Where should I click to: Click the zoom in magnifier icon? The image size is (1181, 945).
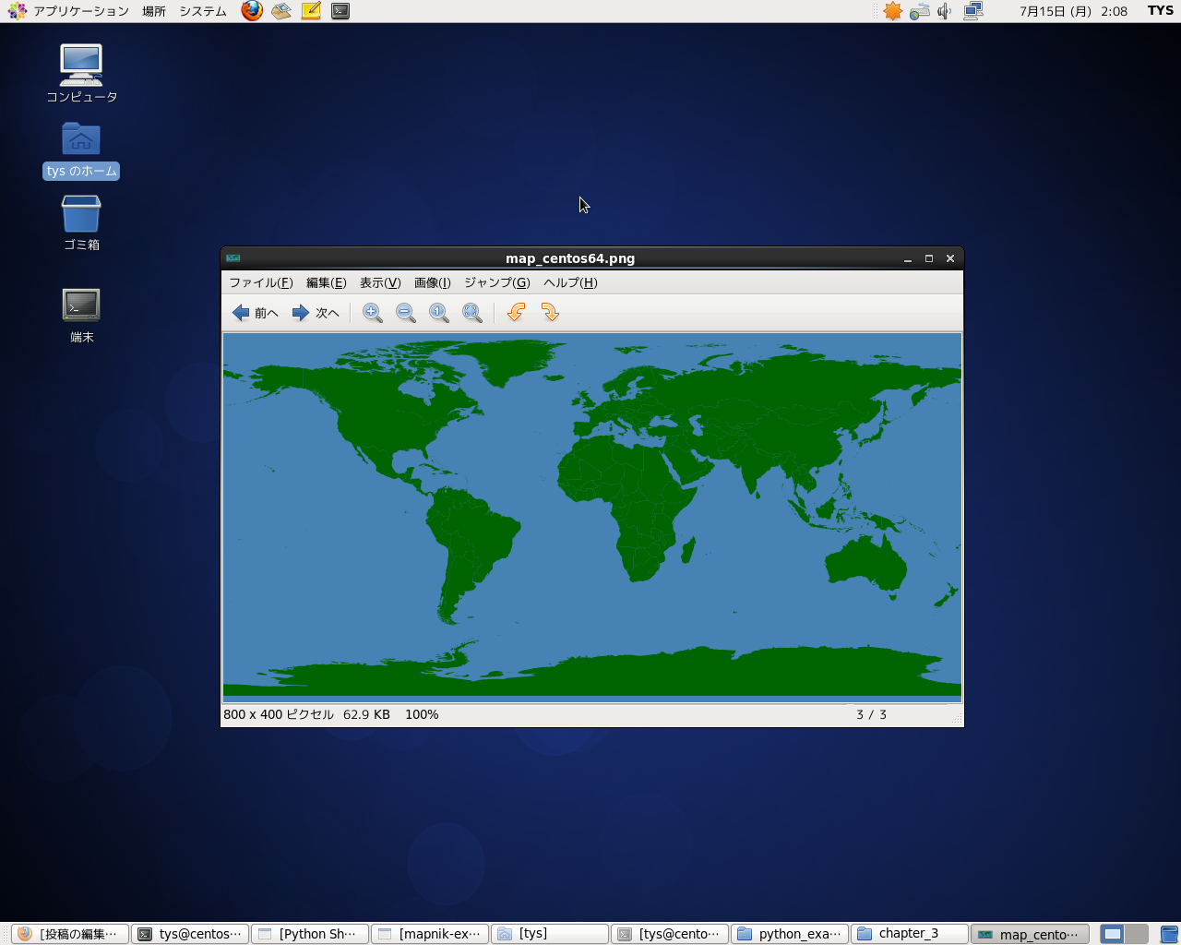coord(373,313)
